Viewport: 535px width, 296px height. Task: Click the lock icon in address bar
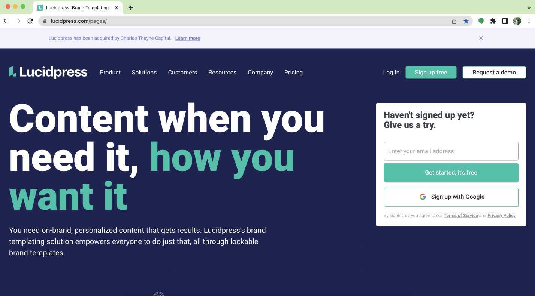pyautogui.click(x=45, y=21)
